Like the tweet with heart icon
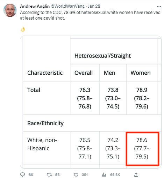Viewport: 164px width, 178px height. [76, 175]
